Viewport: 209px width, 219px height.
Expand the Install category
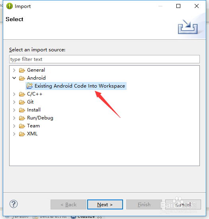pyautogui.click(x=14, y=110)
